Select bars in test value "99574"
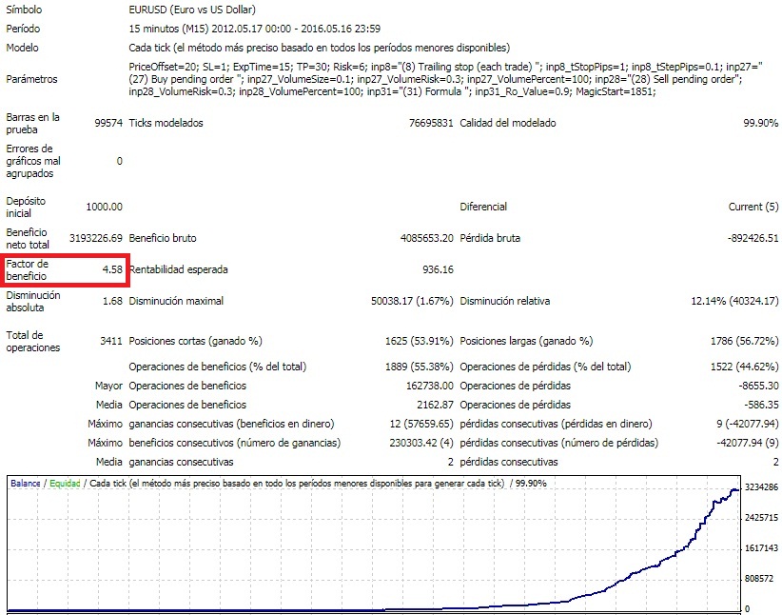 [x=108, y=123]
